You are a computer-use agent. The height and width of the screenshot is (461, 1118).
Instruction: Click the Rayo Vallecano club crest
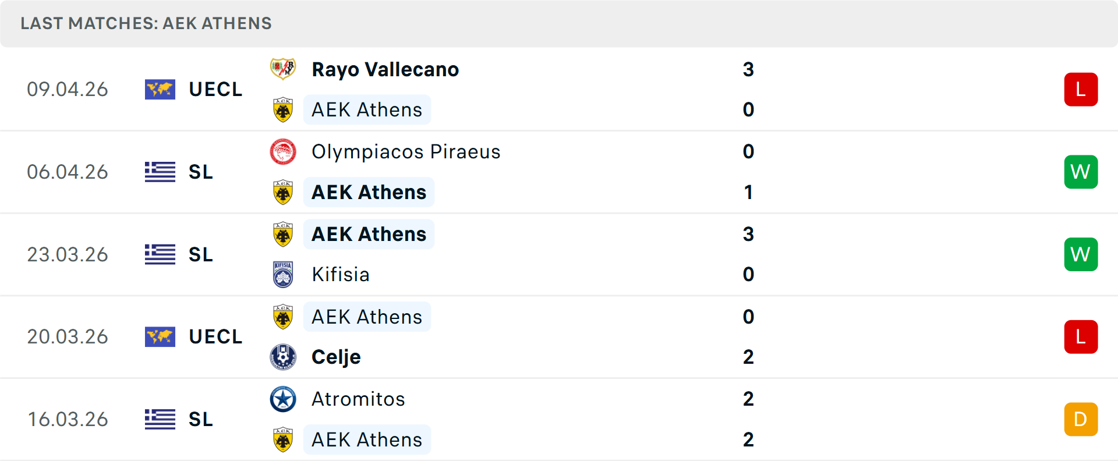283,69
